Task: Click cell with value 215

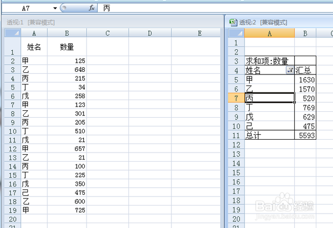Action: (67, 78)
